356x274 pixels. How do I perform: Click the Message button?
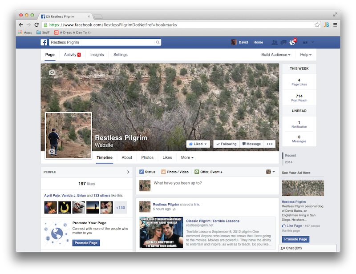(252, 144)
